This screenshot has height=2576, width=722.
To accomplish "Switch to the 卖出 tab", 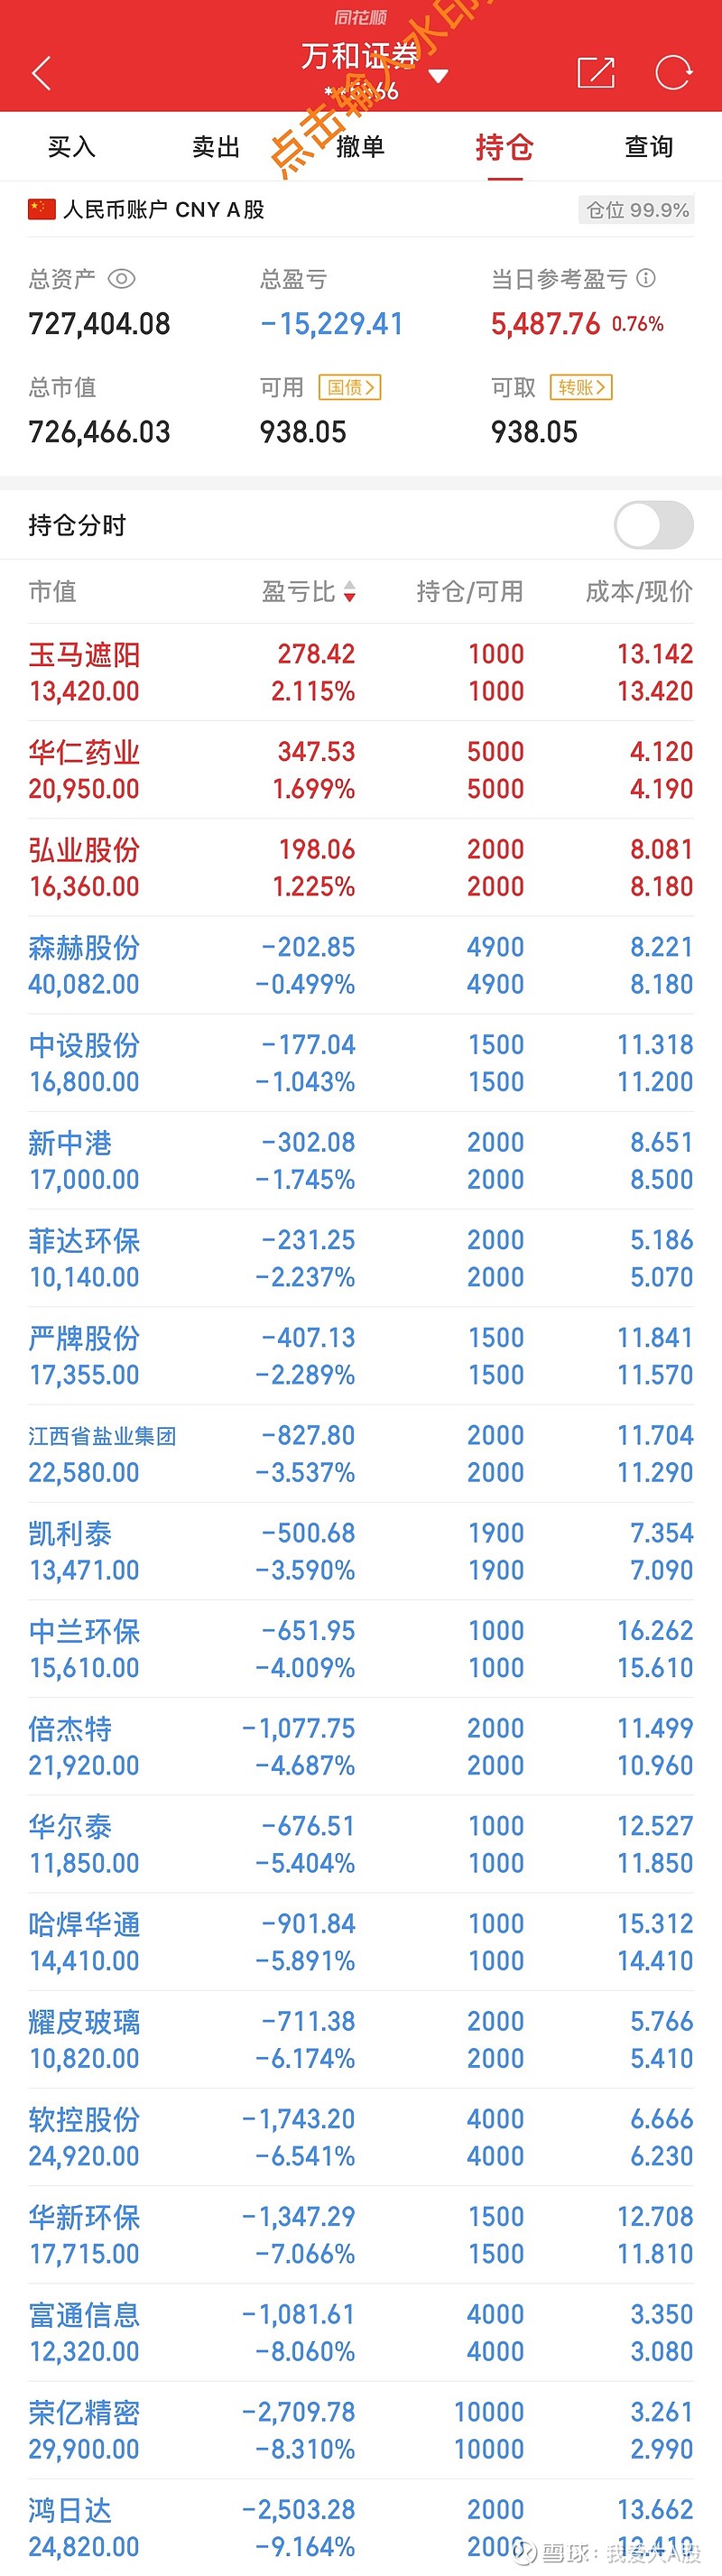I will tap(216, 147).
